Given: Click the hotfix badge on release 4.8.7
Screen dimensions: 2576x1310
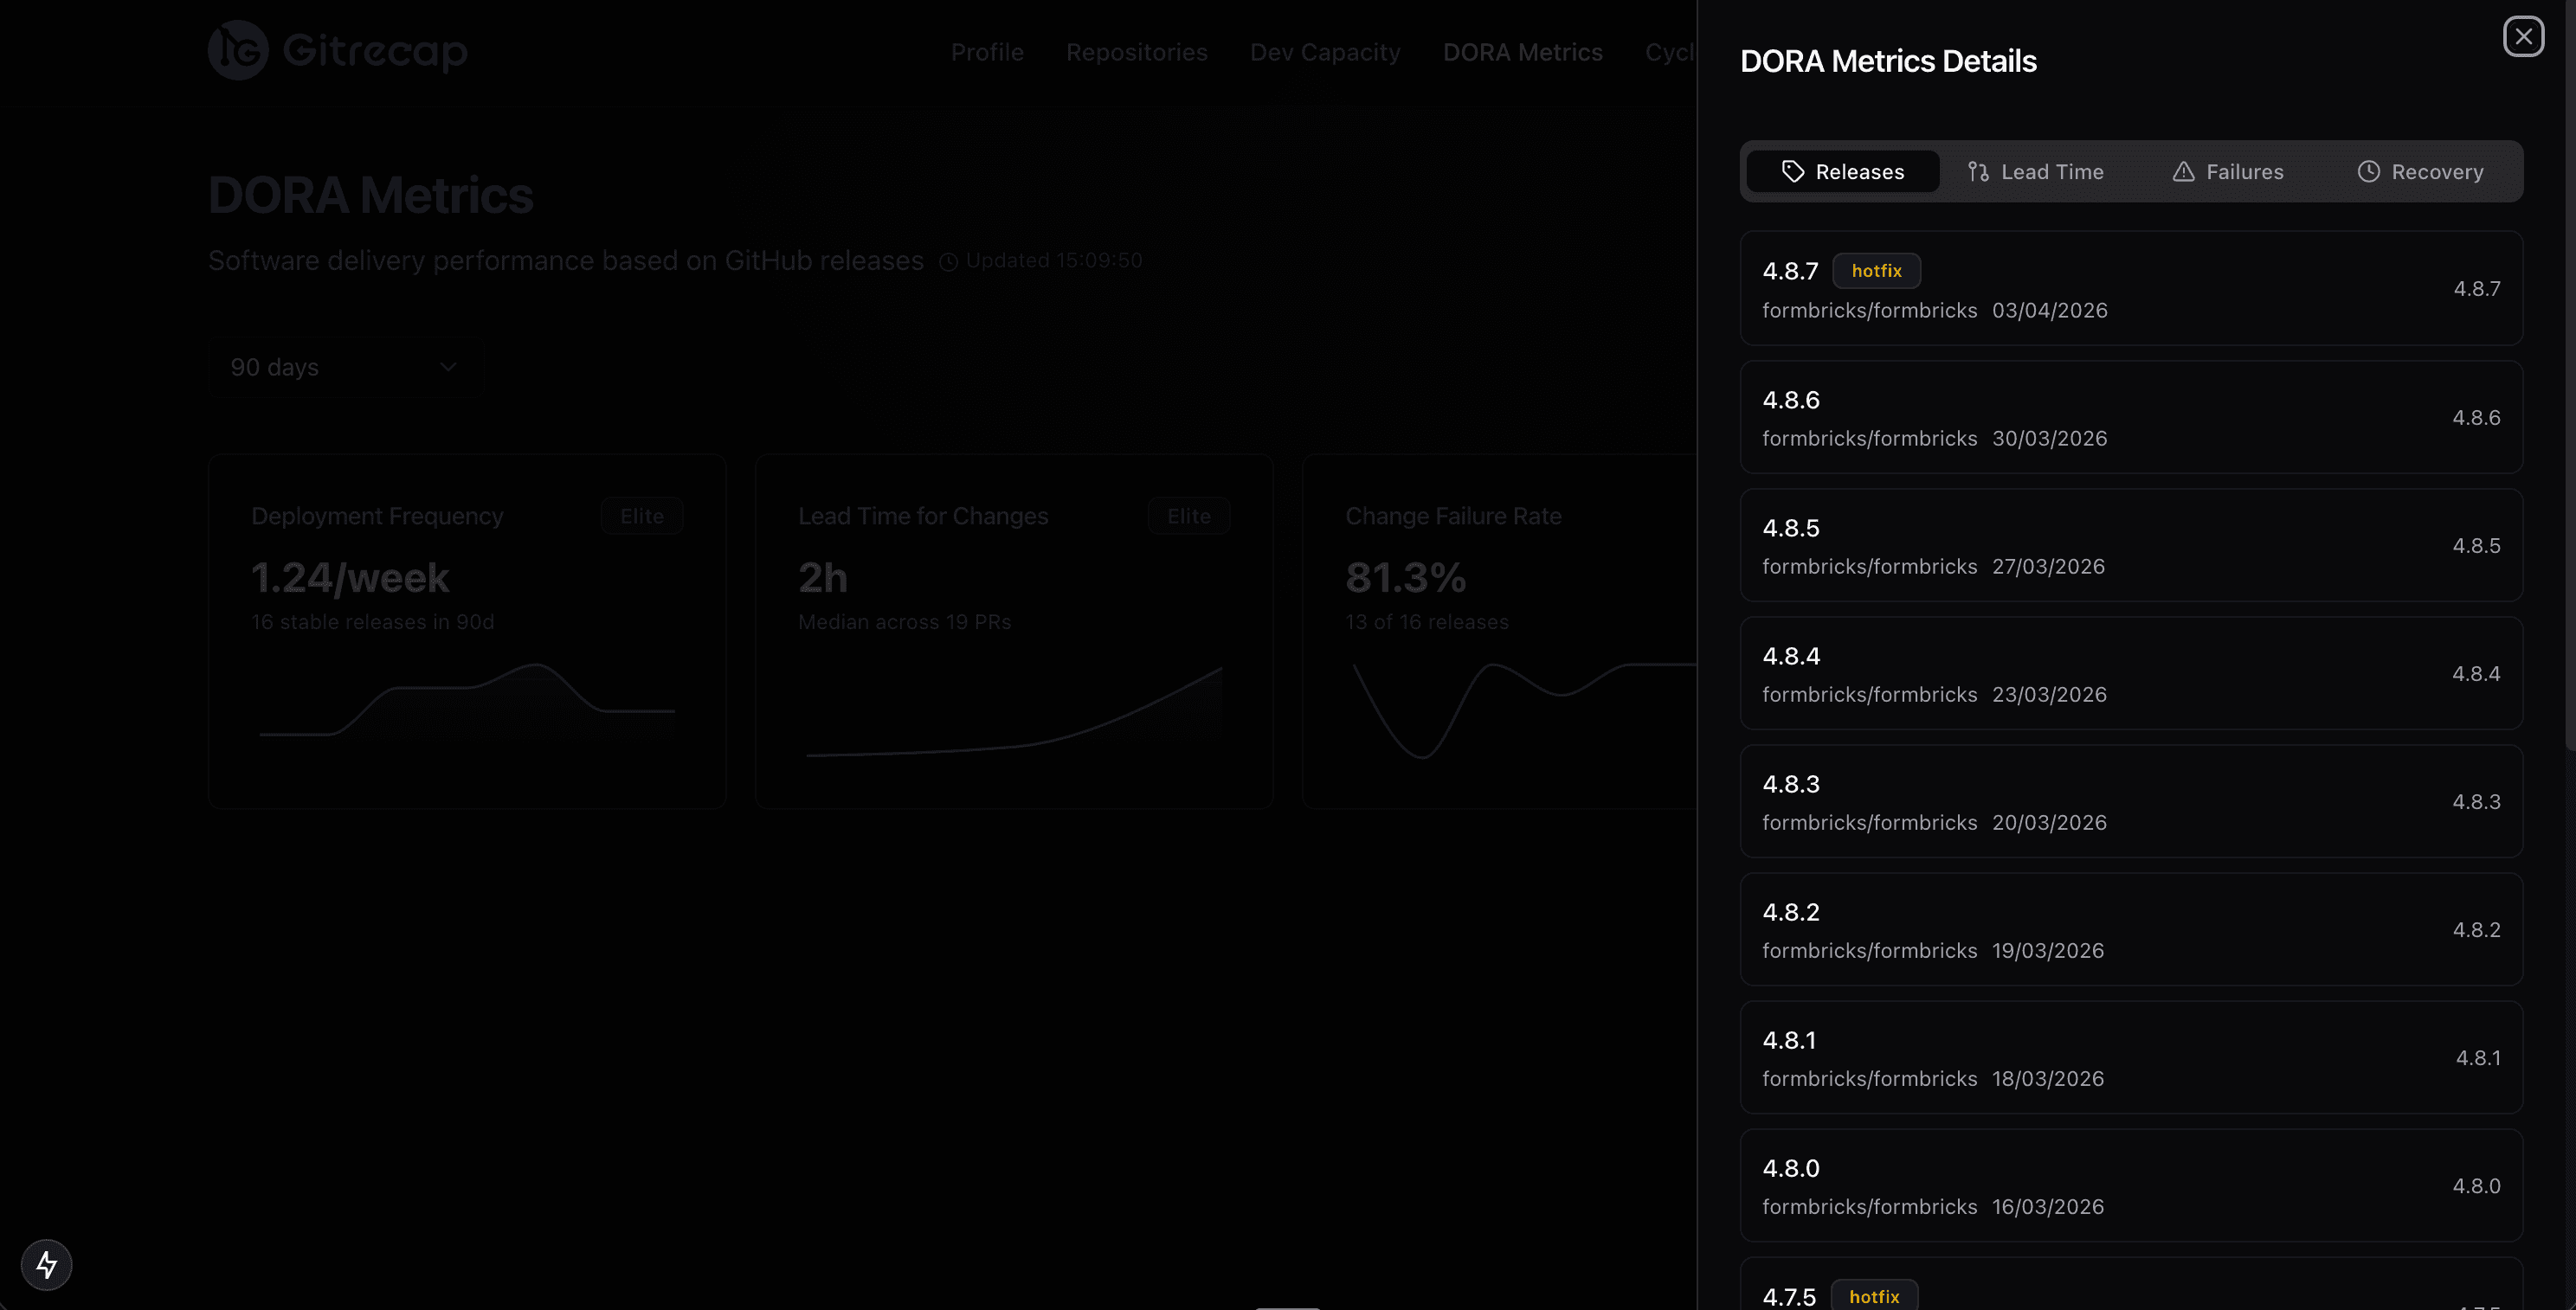Looking at the screenshot, I should pos(1876,270).
